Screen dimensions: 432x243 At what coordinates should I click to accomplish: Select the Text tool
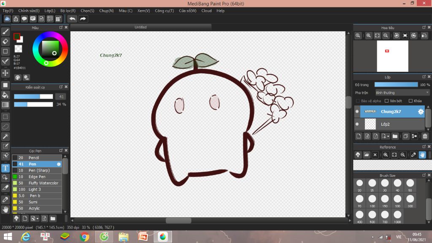[x=5, y=168]
